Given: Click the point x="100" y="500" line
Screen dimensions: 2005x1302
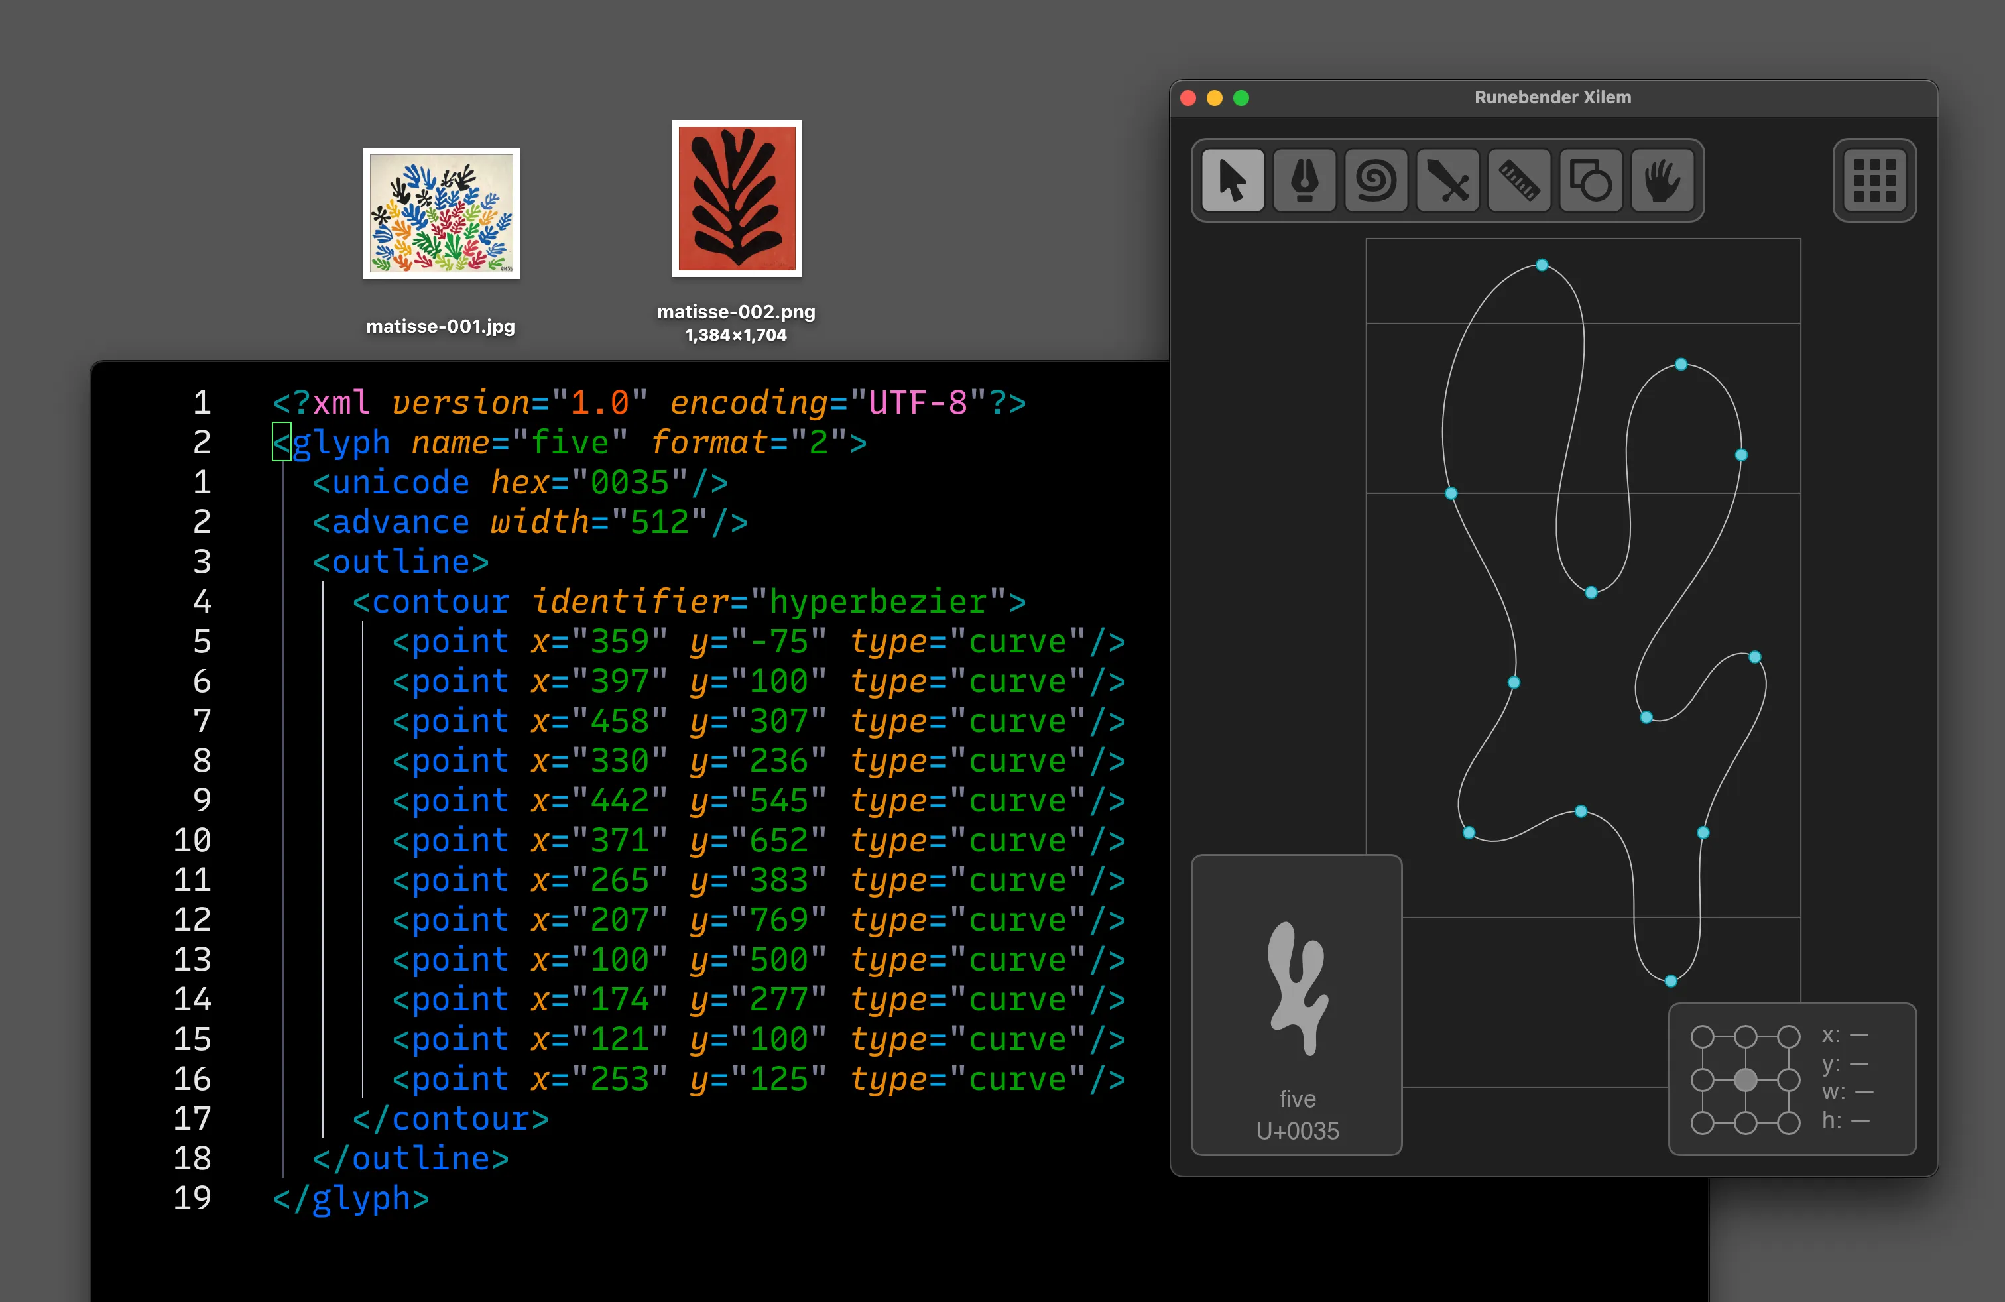Looking at the screenshot, I should (759, 959).
